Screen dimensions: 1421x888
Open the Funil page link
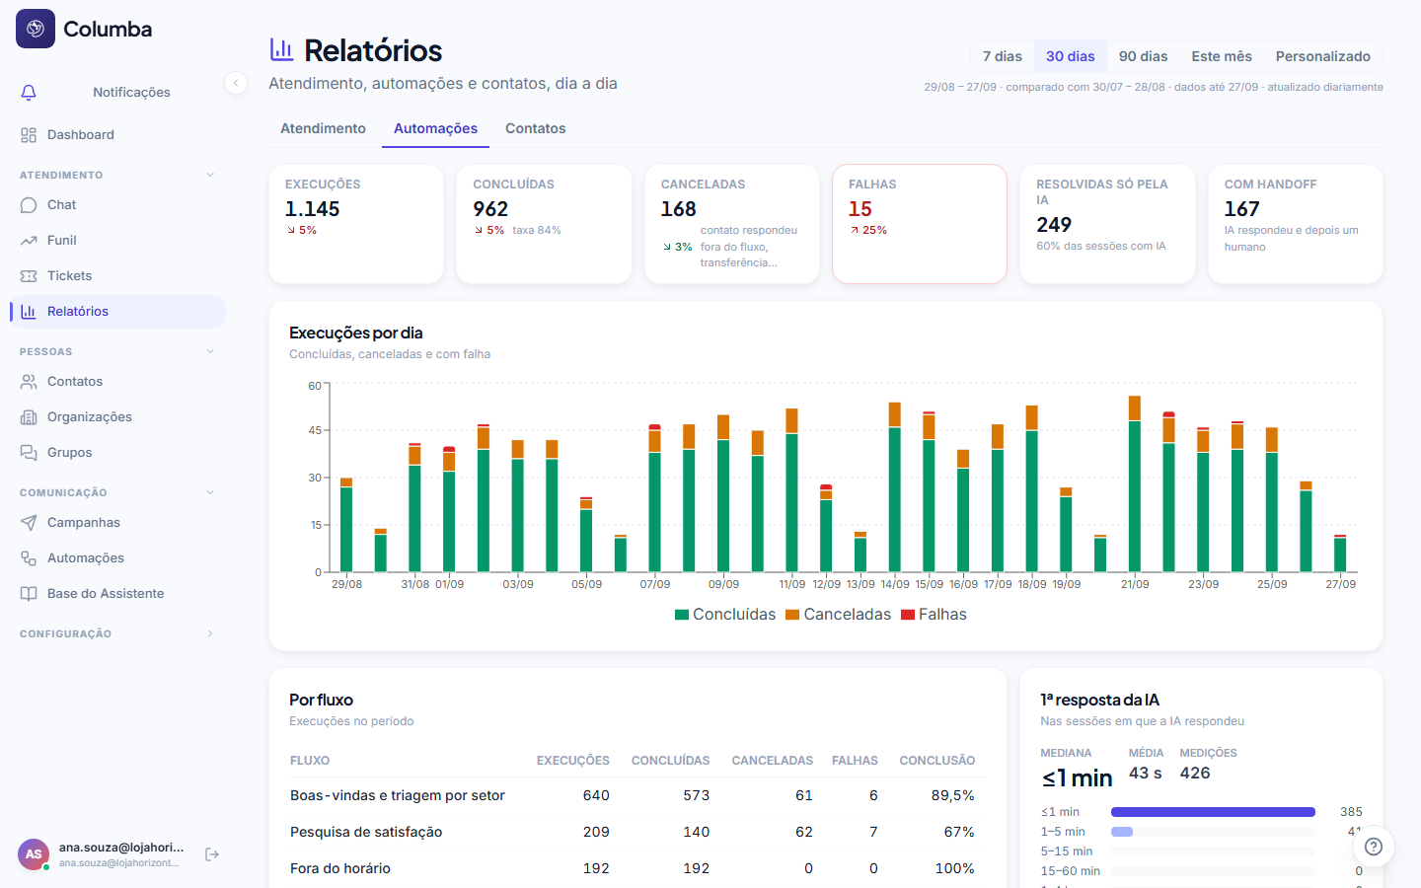(x=118, y=241)
